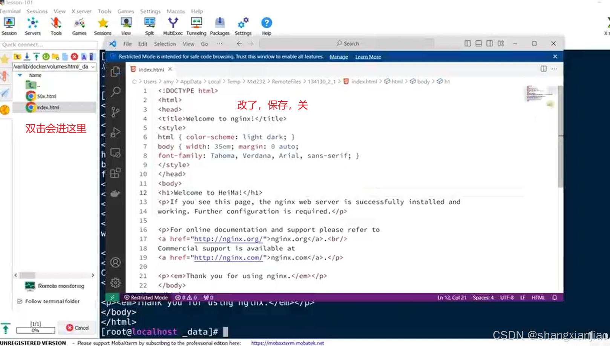Open VS Code Search activity icon
This screenshot has height=346, width=610.
tap(115, 92)
